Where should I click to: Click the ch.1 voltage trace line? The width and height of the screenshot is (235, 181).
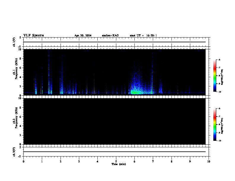tap(115, 42)
